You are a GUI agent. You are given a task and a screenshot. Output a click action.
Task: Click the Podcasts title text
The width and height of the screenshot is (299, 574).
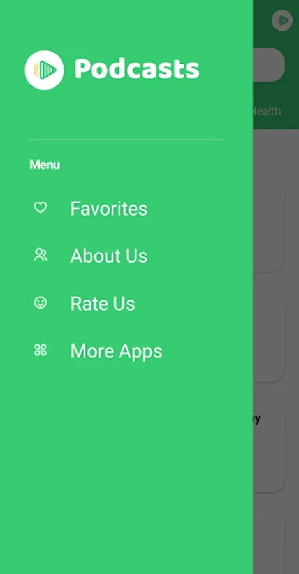click(x=137, y=69)
